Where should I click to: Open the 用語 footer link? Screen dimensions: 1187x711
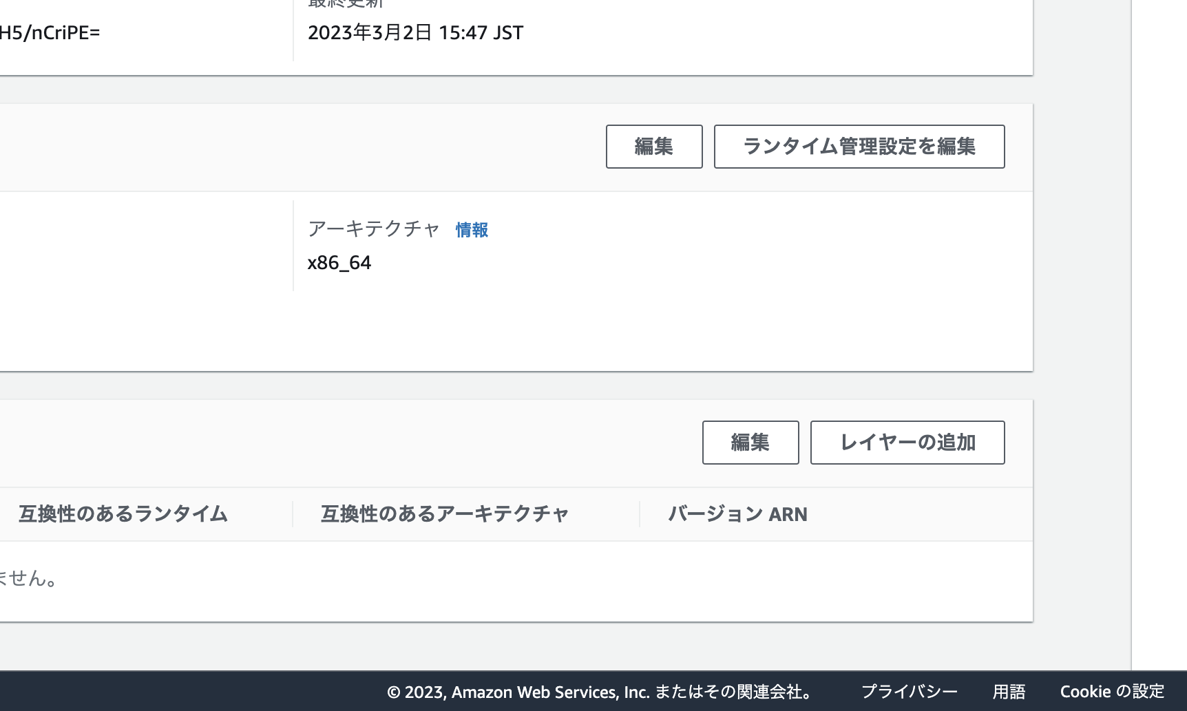tap(1009, 692)
